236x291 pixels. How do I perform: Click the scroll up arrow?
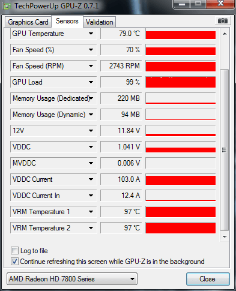click(225, 34)
